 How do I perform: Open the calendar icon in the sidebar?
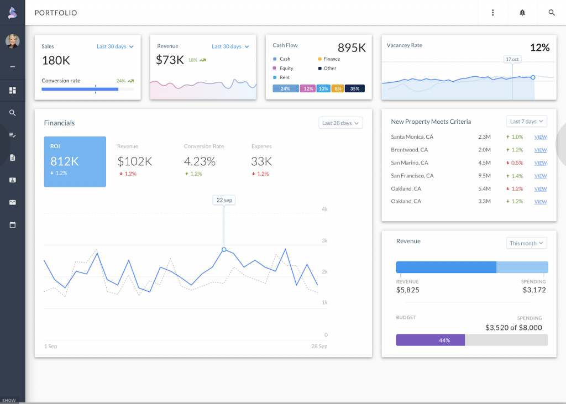[x=12, y=224]
